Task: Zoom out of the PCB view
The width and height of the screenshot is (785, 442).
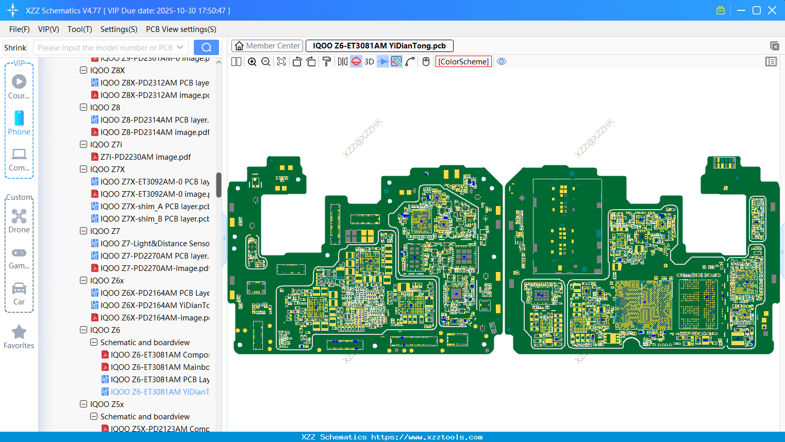Action: [266, 62]
